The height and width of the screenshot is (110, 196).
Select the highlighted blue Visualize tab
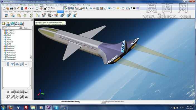coord(61,12)
